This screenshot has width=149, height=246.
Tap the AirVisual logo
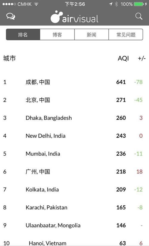[74, 17]
